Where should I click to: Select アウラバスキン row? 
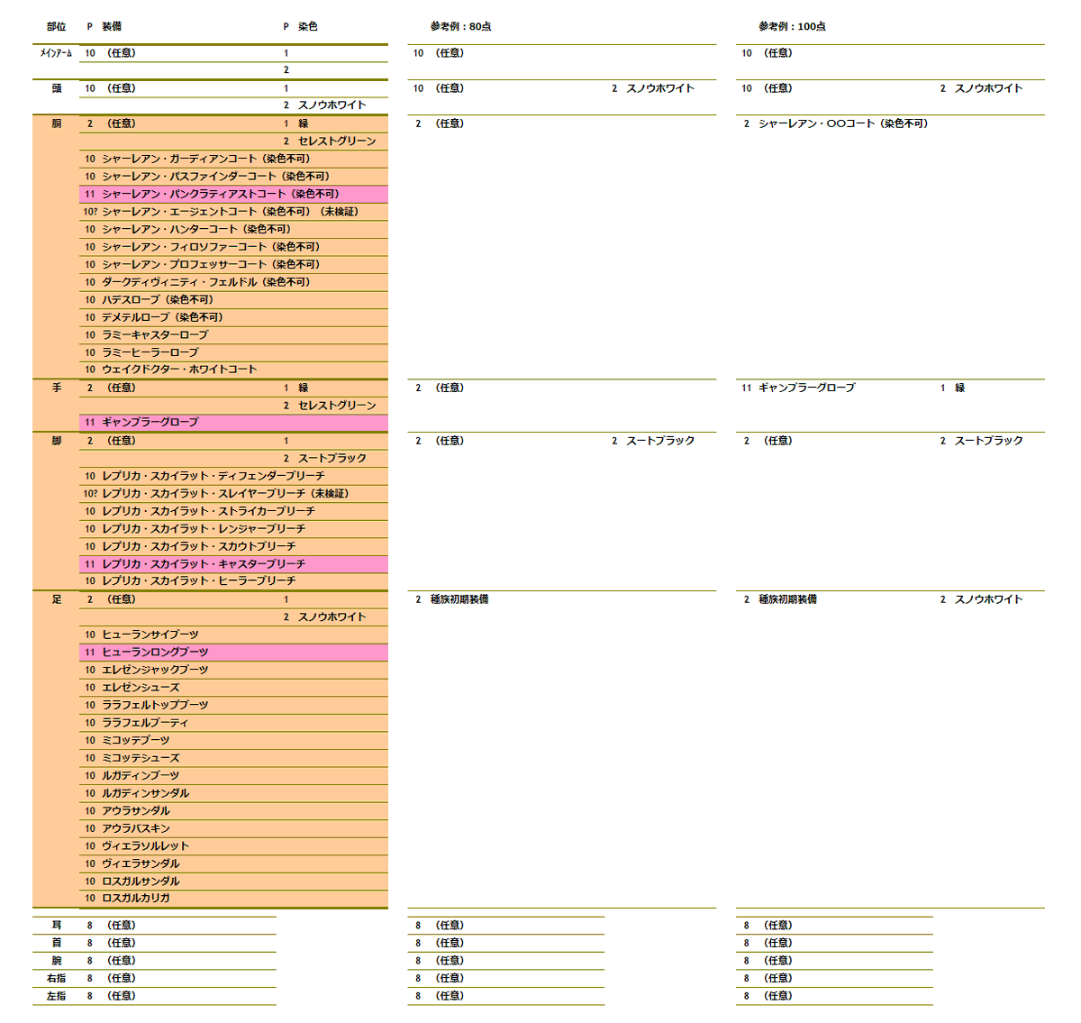coord(234,828)
